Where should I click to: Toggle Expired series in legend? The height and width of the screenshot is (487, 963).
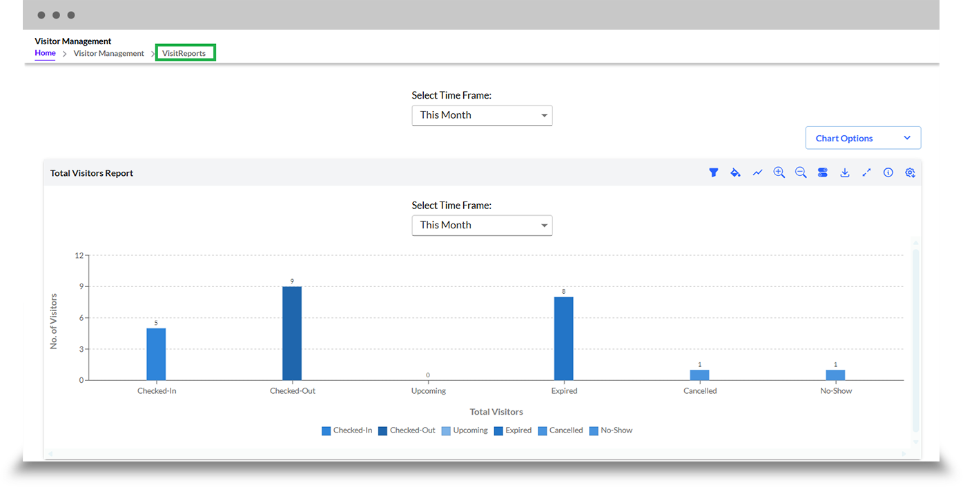click(x=513, y=430)
